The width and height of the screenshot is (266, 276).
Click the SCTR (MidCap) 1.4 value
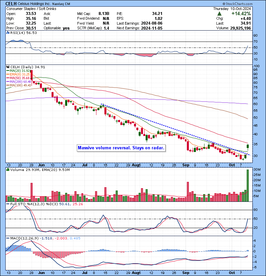pyautogui.click(x=106, y=28)
